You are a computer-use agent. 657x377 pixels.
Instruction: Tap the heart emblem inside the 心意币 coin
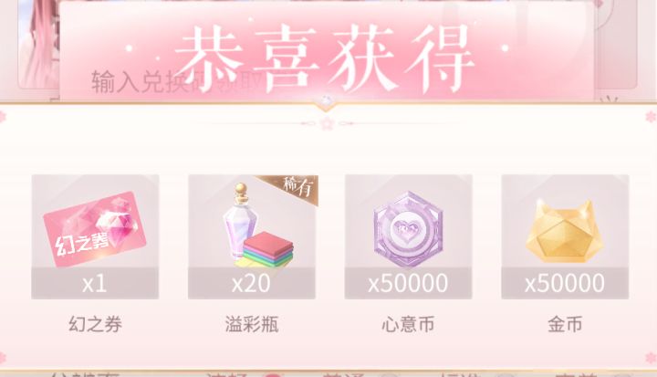click(x=408, y=229)
